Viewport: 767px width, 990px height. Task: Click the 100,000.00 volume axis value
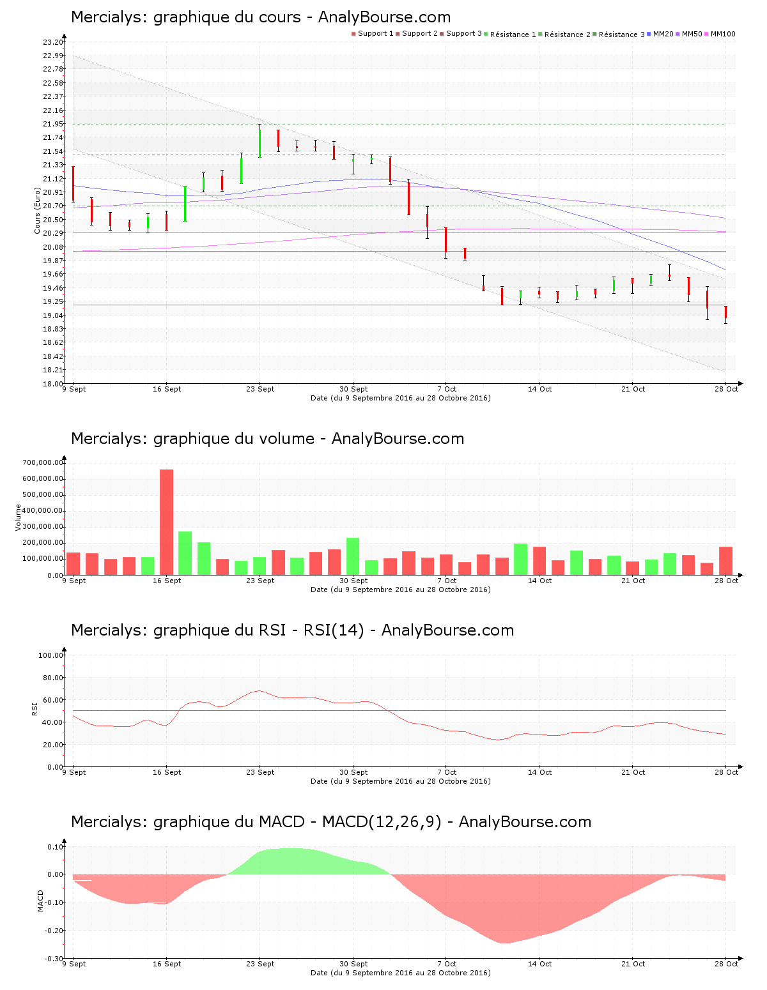tap(43, 559)
